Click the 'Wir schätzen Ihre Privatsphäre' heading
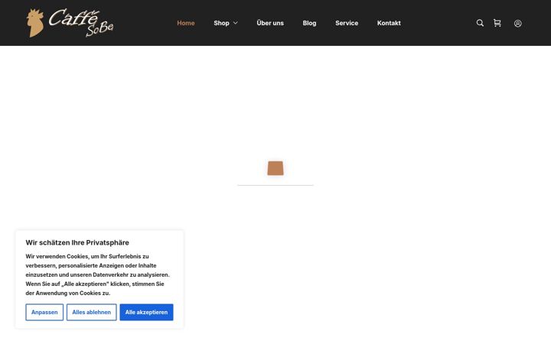Viewport: 551px width, 344px height. 77,242
